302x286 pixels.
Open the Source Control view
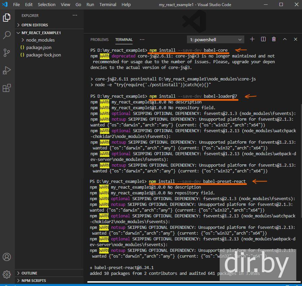coord(7,53)
